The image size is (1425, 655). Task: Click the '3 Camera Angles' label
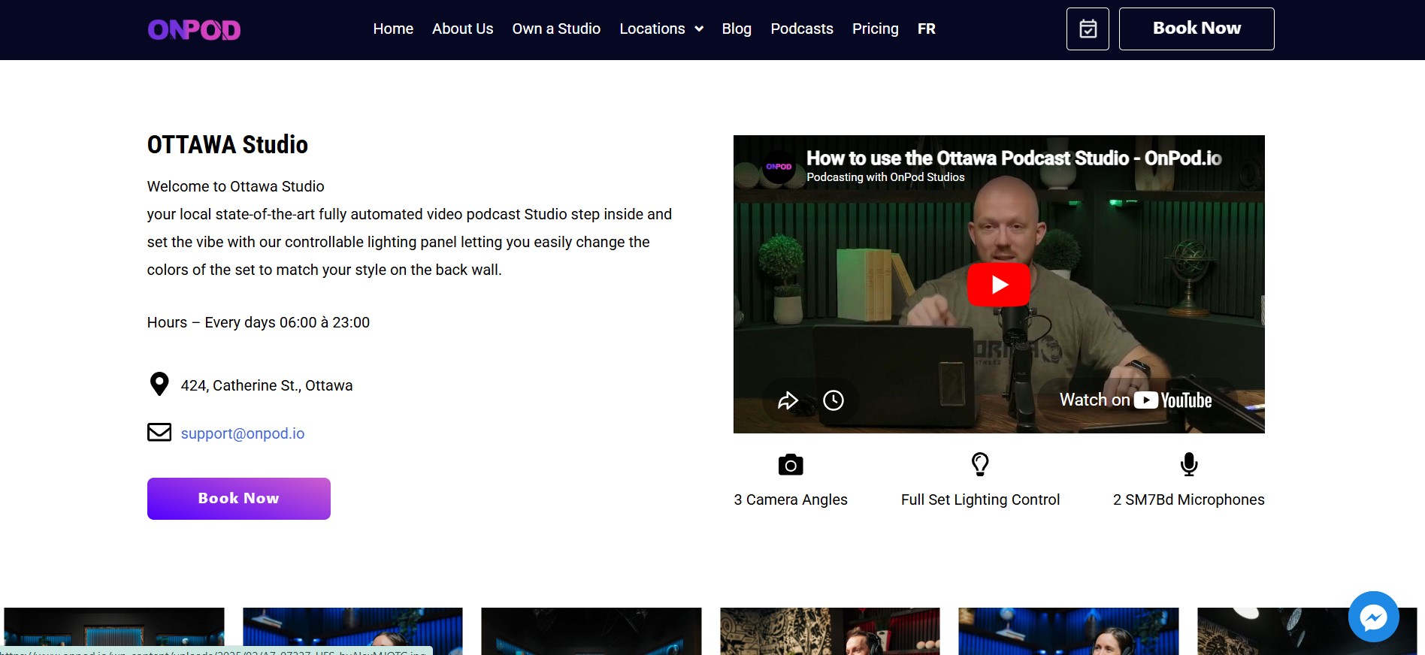791,500
